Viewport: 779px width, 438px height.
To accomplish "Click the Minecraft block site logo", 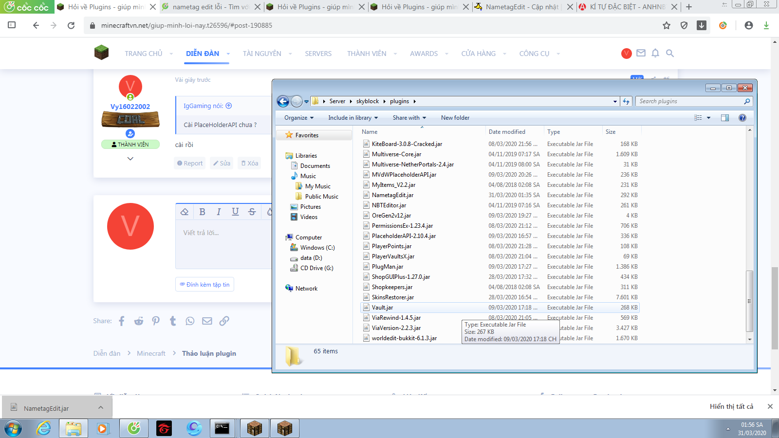I will pyautogui.click(x=101, y=52).
